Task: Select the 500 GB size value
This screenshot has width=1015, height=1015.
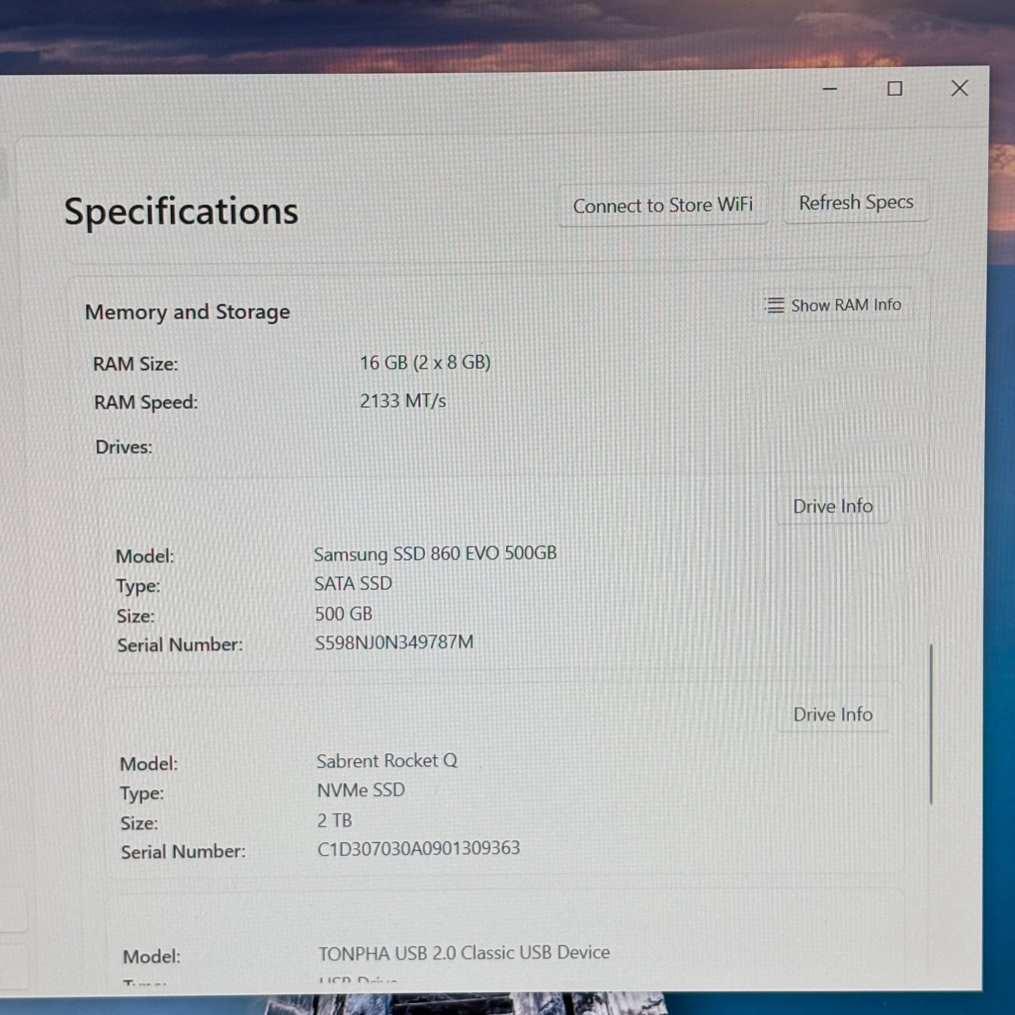Action: pyautogui.click(x=344, y=614)
